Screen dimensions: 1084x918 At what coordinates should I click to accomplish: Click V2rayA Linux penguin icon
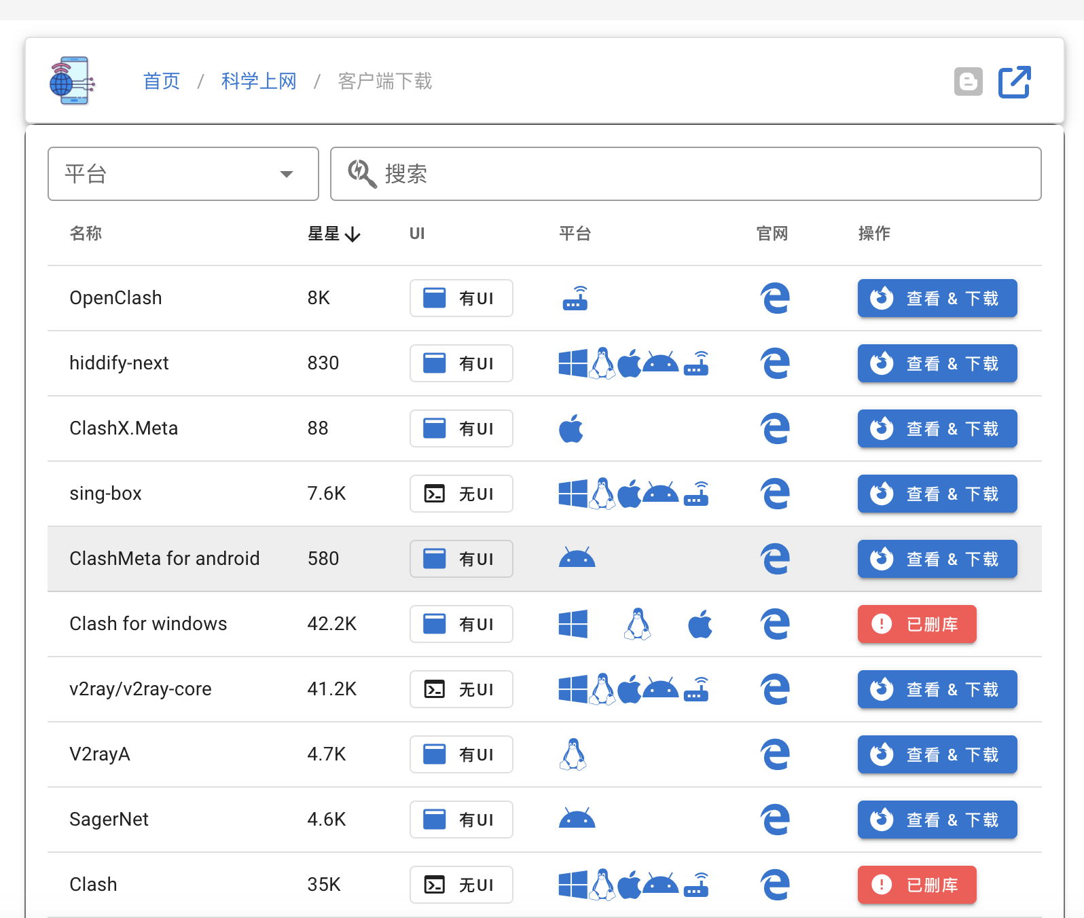[573, 754]
